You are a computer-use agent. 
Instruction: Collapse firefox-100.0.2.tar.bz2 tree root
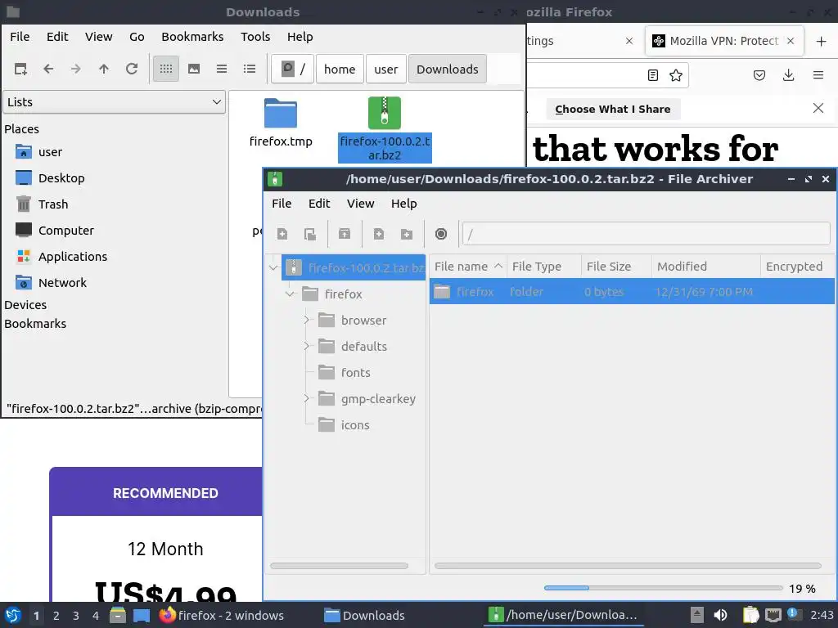(273, 268)
